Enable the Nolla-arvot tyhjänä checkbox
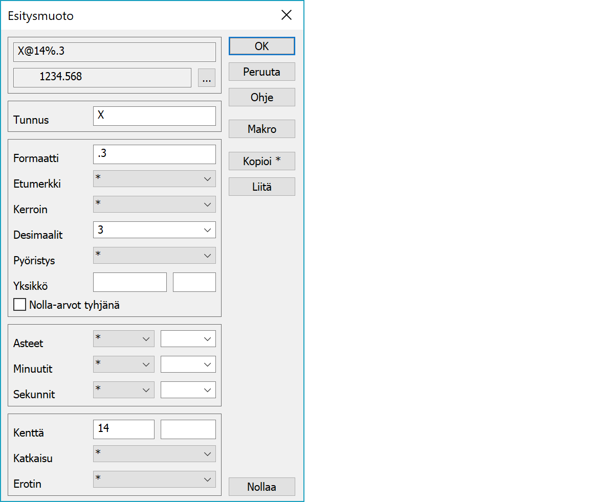Viewport: 614px width, 502px height. (x=20, y=305)
